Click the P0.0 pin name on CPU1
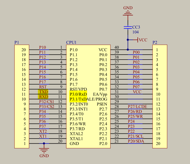The width and height of the screenshot is (190, 164). [103, 55]
